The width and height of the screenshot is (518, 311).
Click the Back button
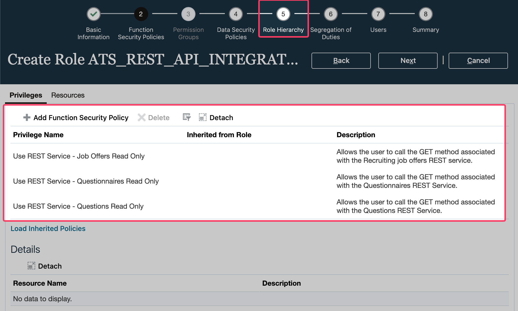click(x=341, y=61)
